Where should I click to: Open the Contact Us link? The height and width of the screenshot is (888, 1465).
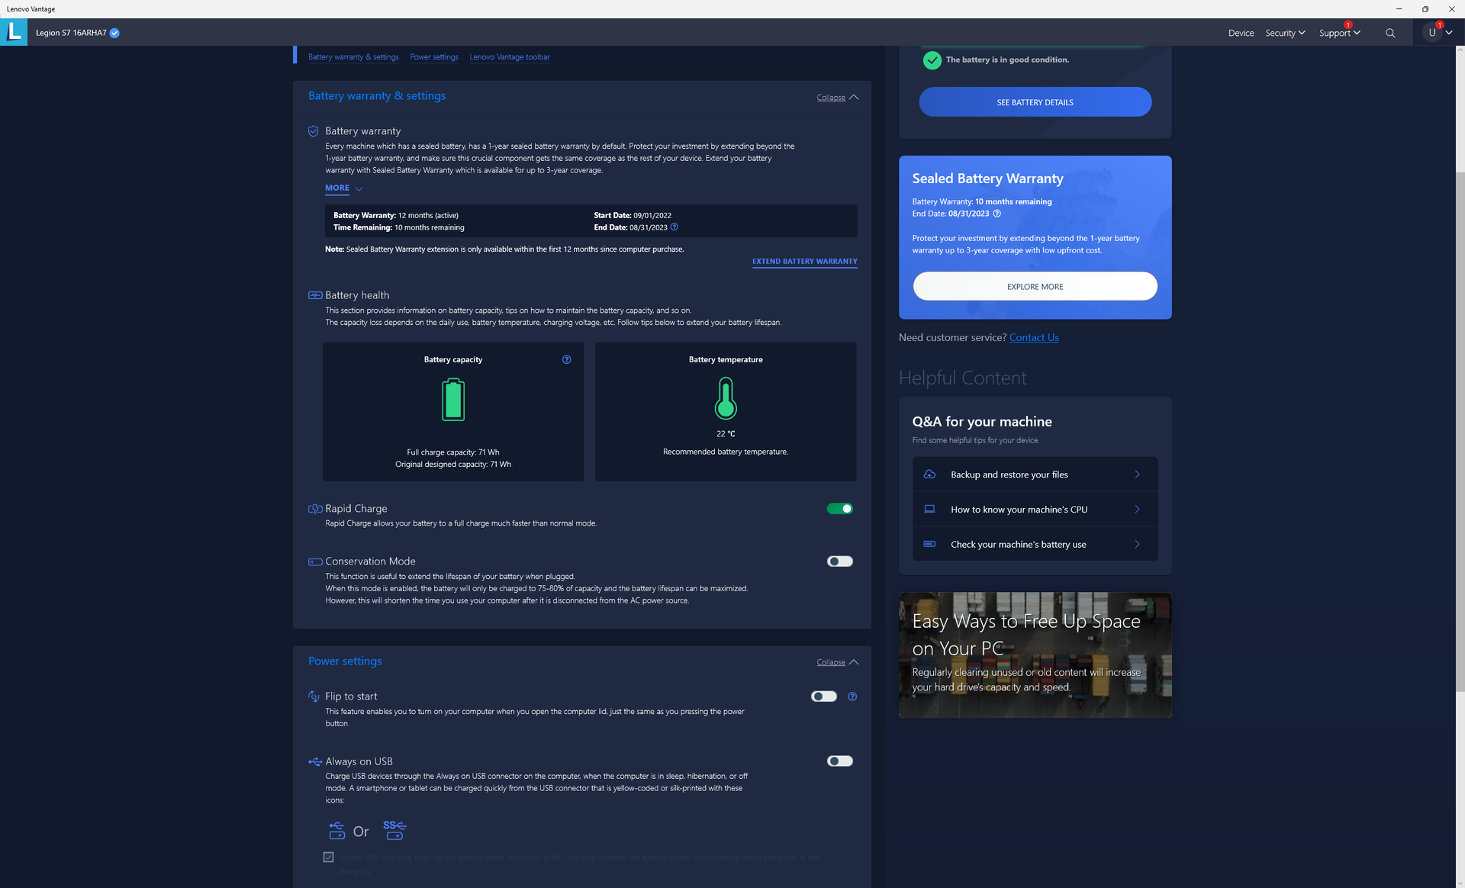point(1034,337)
